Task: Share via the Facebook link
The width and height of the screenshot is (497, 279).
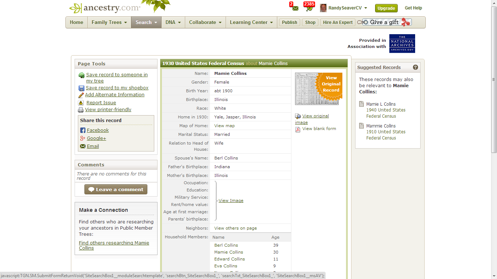Action: tap(98, 130)
